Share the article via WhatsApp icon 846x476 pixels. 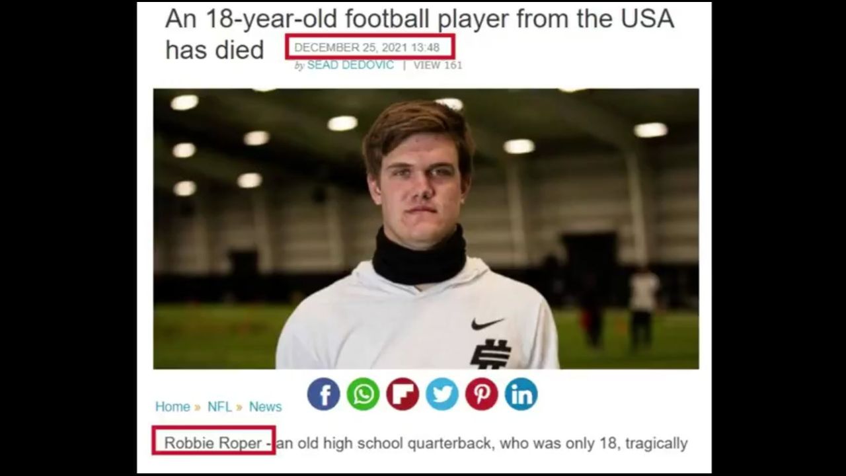point(363,395)
